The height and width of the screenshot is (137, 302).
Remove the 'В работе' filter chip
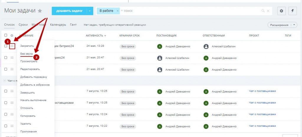118,11
